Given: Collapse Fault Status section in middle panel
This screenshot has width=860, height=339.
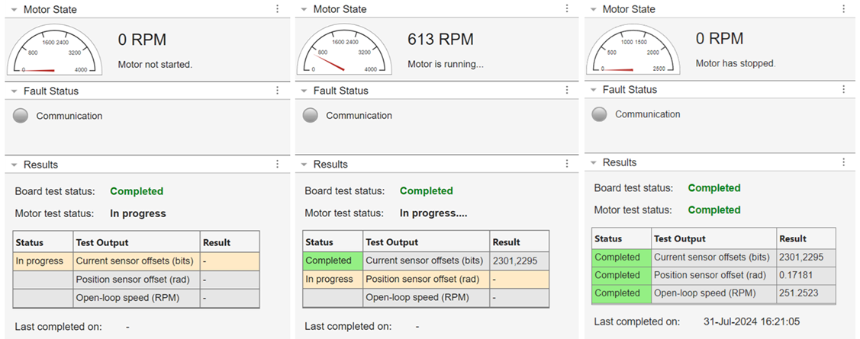Looking at the screenshot, I should [304, 91].
